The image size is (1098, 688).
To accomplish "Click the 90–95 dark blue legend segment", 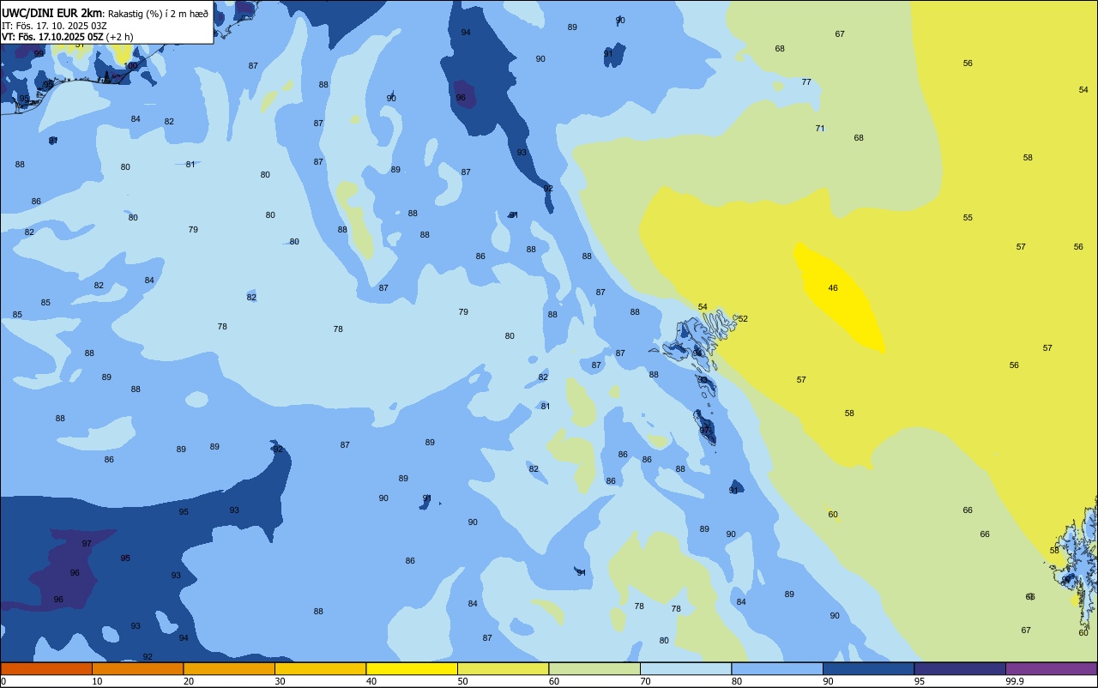I will tap(868, 668).
